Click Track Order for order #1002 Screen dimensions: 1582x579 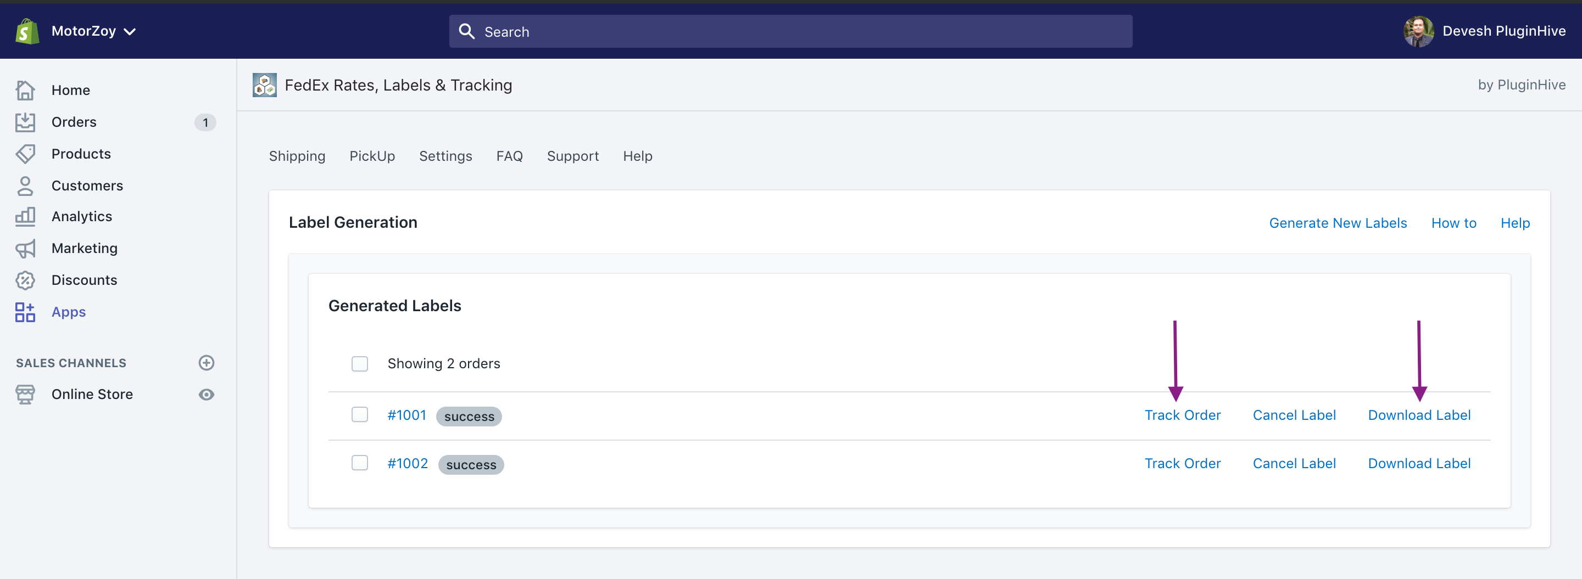1182,464
